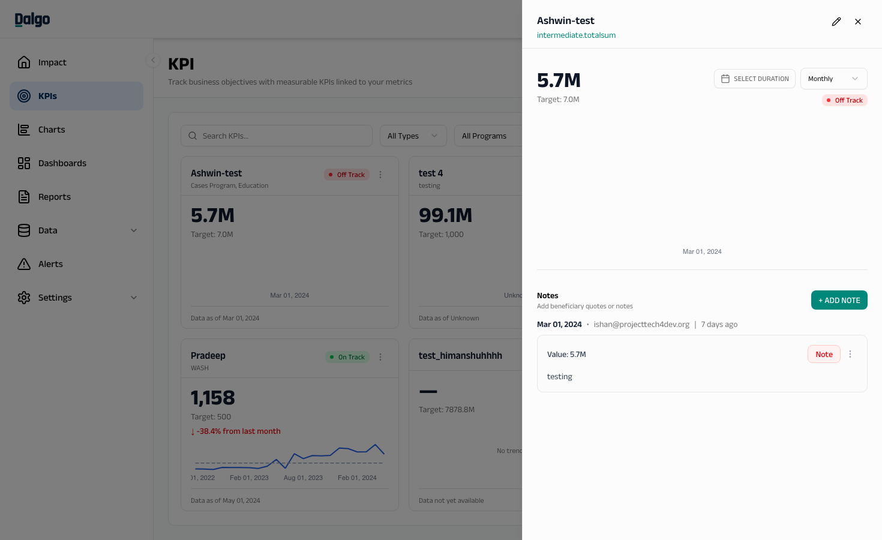Screen dimensions: 882x540
Task: Click the Search KPIs input field
Action: click(x=277, y=136)
